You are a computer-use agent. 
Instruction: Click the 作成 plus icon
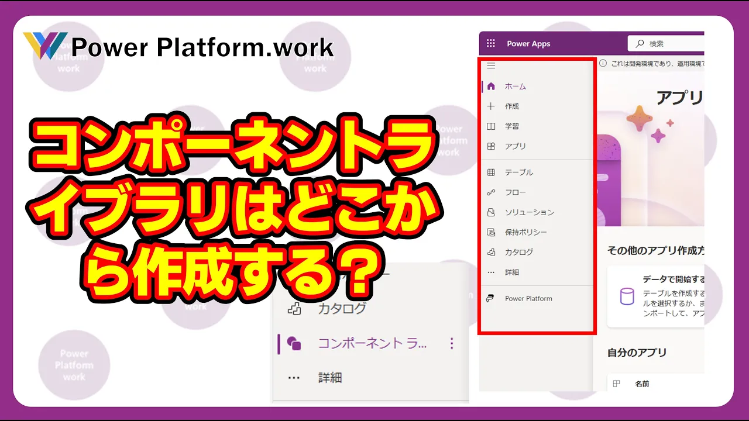pos(491,106)
